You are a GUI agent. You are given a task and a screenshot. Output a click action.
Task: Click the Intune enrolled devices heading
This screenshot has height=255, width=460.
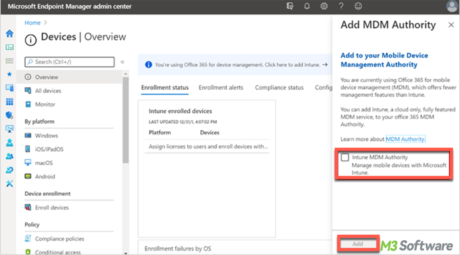click(180, 111)
